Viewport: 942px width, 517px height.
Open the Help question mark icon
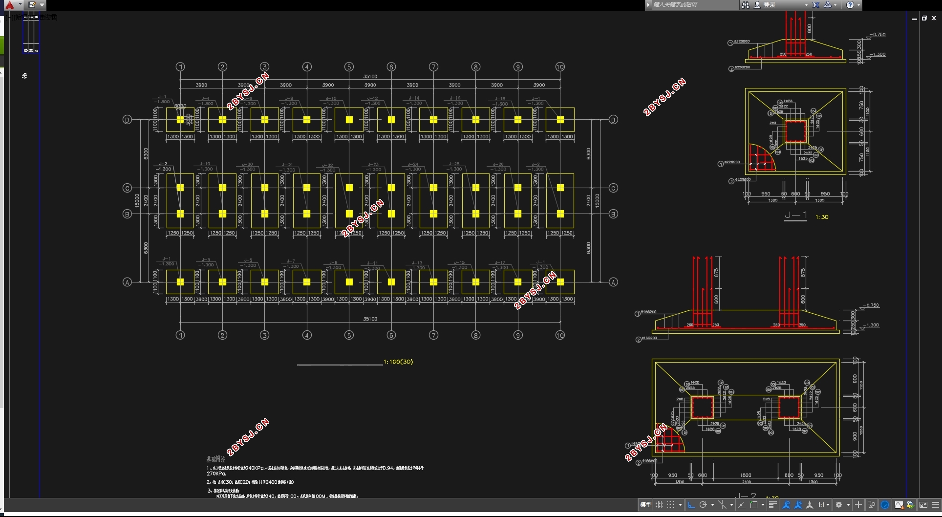(850, 5)
